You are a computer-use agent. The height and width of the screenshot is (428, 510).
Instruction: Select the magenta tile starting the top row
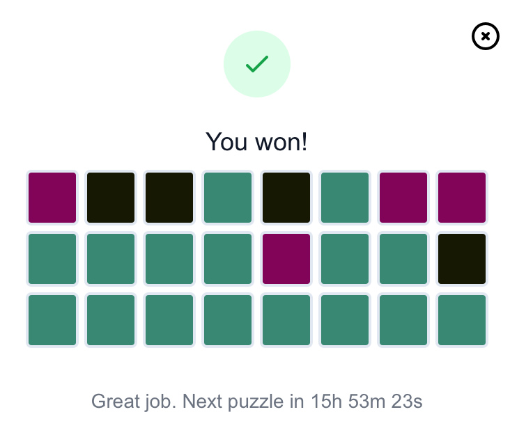(52, 198)
